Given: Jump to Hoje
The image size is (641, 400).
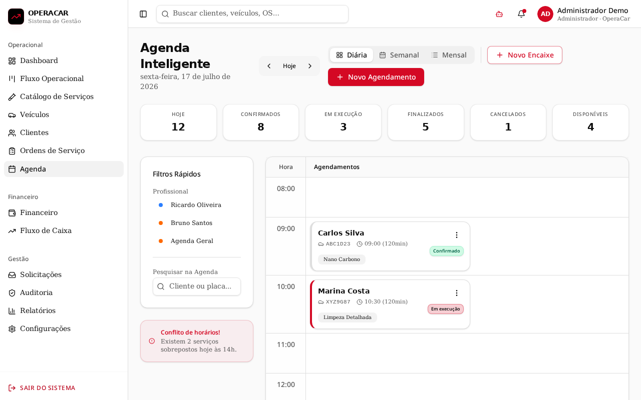Looking at the screenshot, I should click(289, 66).
